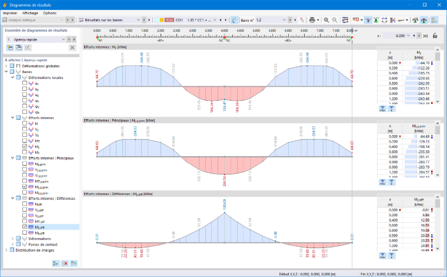Click the Efforts internes | My [kNm] header
447x277 pixels.
point(105,47)
